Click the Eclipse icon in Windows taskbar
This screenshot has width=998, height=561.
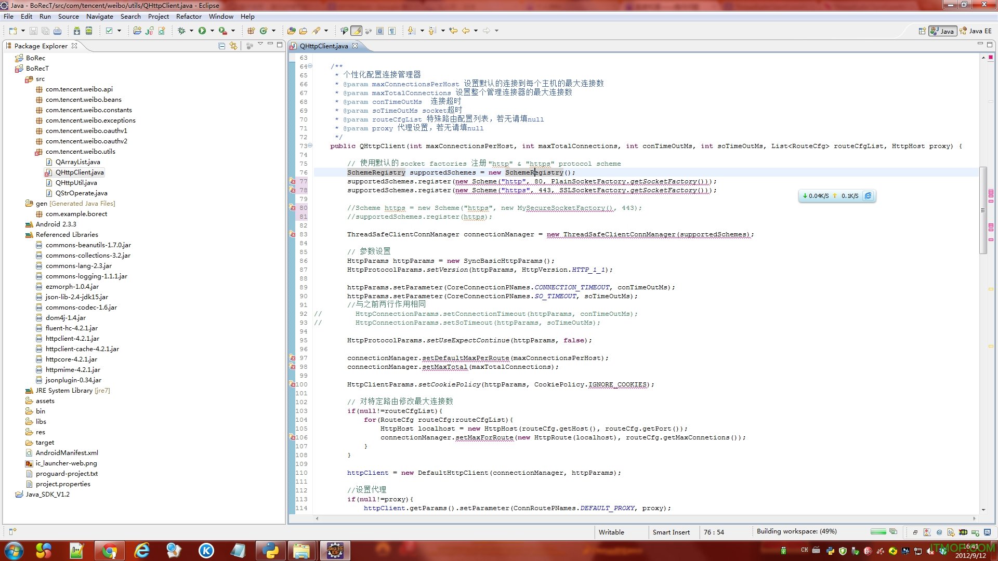[x=335, y=550]
